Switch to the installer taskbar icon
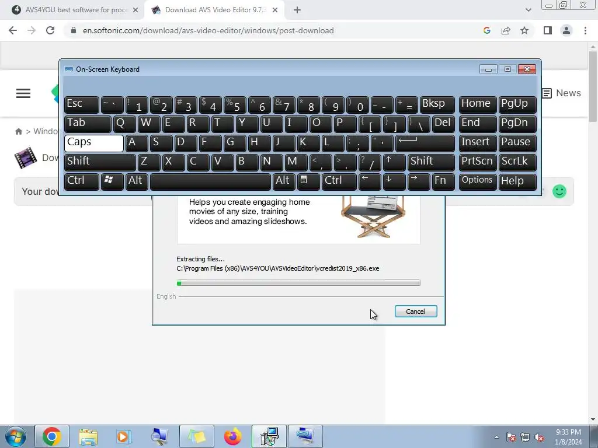 (269, 436)
